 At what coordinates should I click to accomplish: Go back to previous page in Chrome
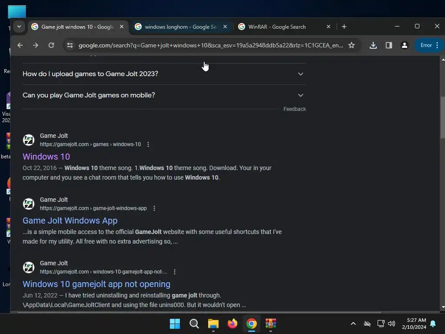20,45
